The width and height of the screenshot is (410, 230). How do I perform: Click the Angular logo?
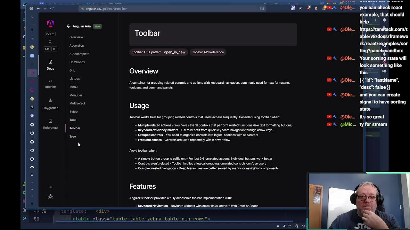50,24
